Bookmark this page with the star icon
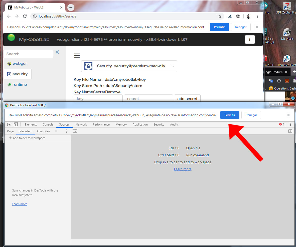The width and height of the screenshot is (296, 247). (220, 16)
